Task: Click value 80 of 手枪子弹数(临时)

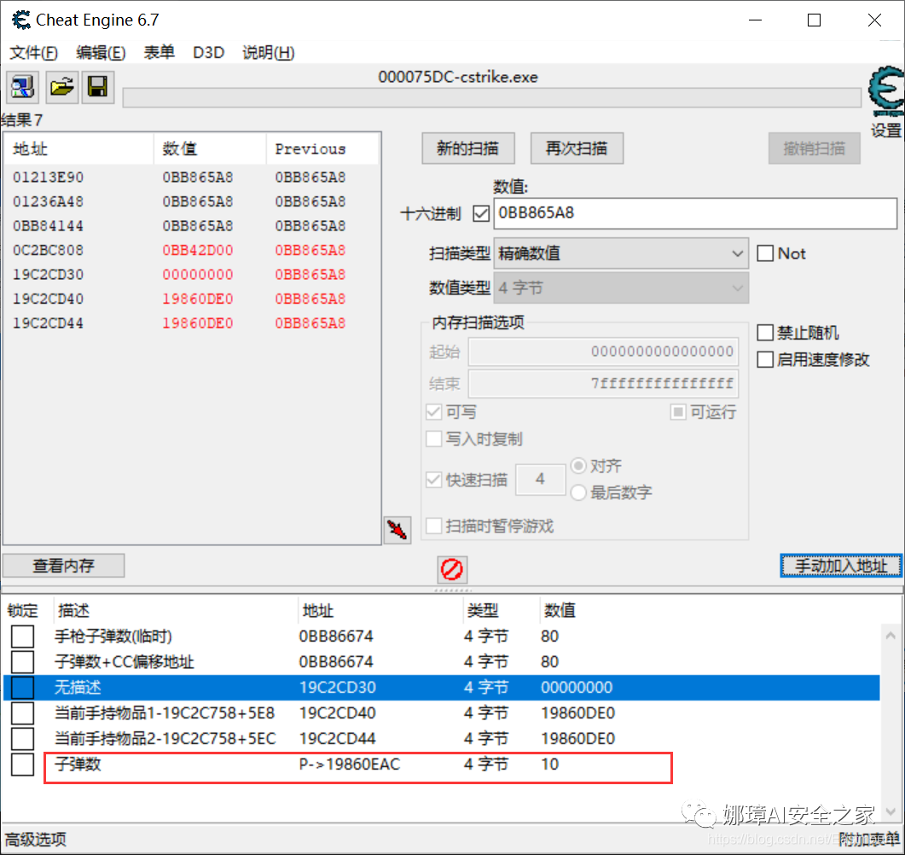Action: point(549,637)
